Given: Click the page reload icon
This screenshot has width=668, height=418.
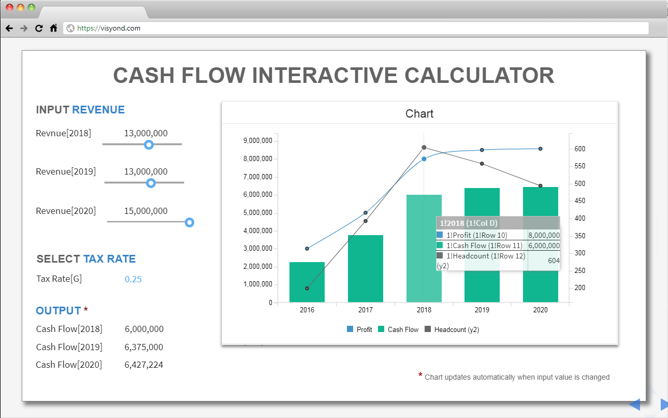Looking at the screenshot, I should tap(38, 28).
